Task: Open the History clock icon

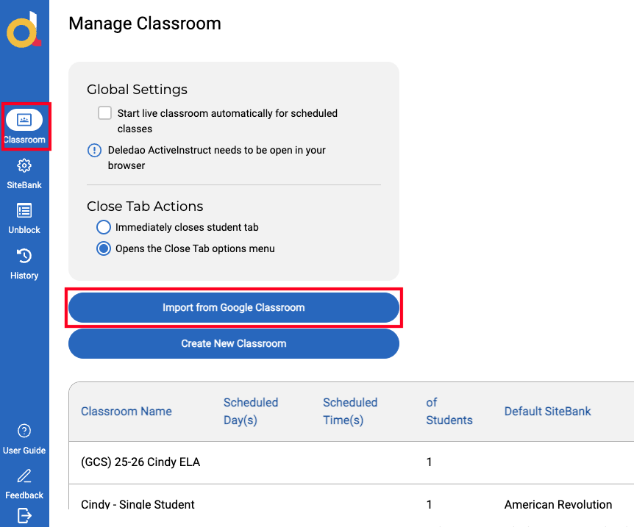Action: 24,256
